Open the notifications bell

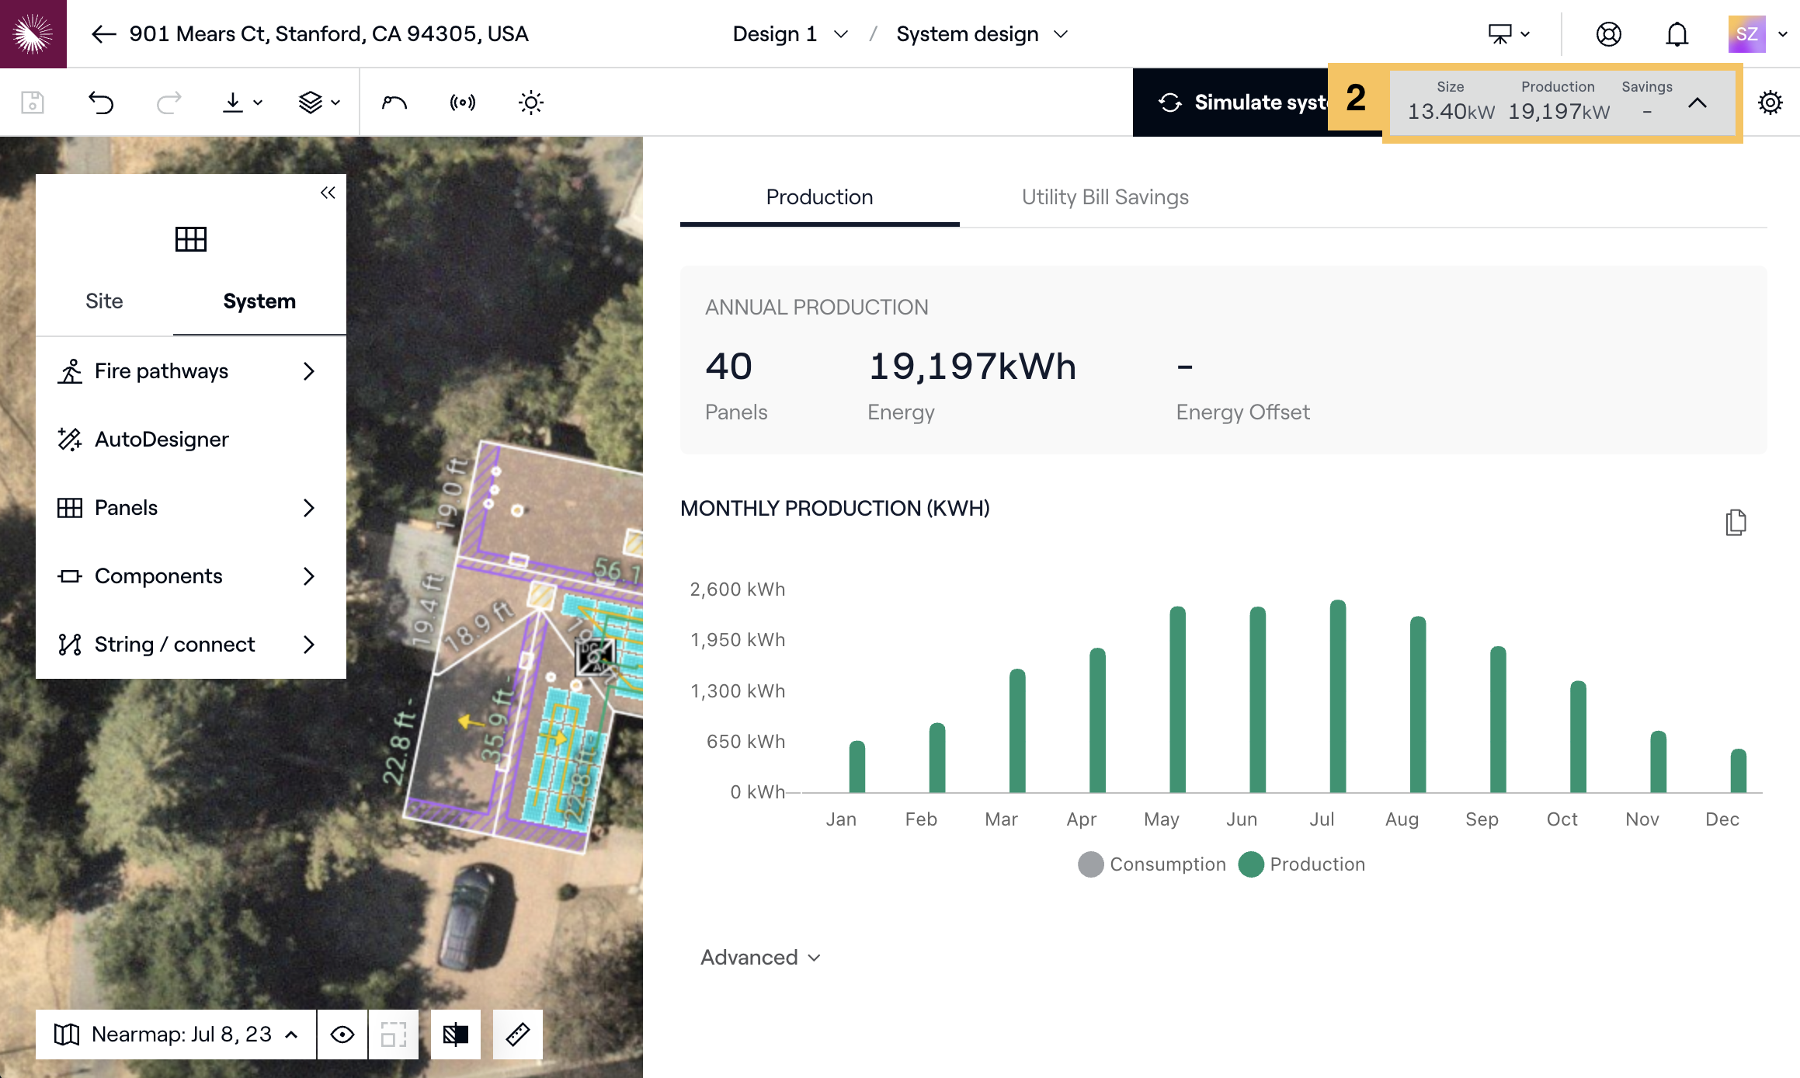point(1677,34)
